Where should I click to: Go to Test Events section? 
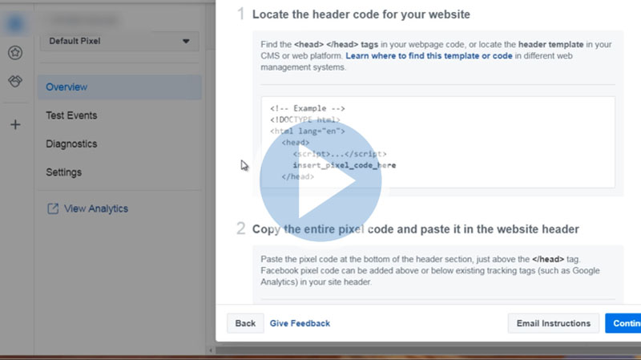click(x=71, y=115)
